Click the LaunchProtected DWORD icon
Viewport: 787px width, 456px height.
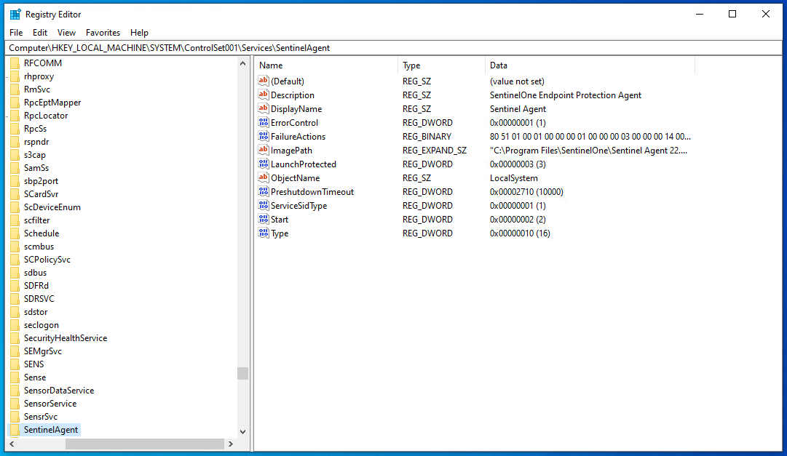pyautogui.click(x=264, y=164)
